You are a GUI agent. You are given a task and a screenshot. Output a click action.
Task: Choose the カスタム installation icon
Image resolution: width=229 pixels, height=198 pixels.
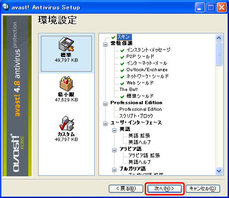66,123
